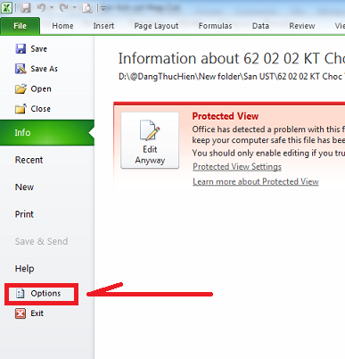Select Help in the Backstage menu
This screenshot has width=345, height=359.
tap(24, 269)
